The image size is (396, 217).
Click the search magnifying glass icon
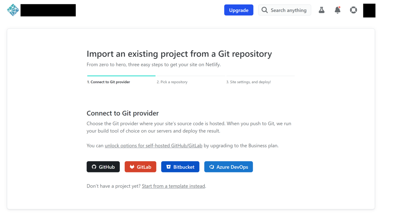[x=264, y=10]
